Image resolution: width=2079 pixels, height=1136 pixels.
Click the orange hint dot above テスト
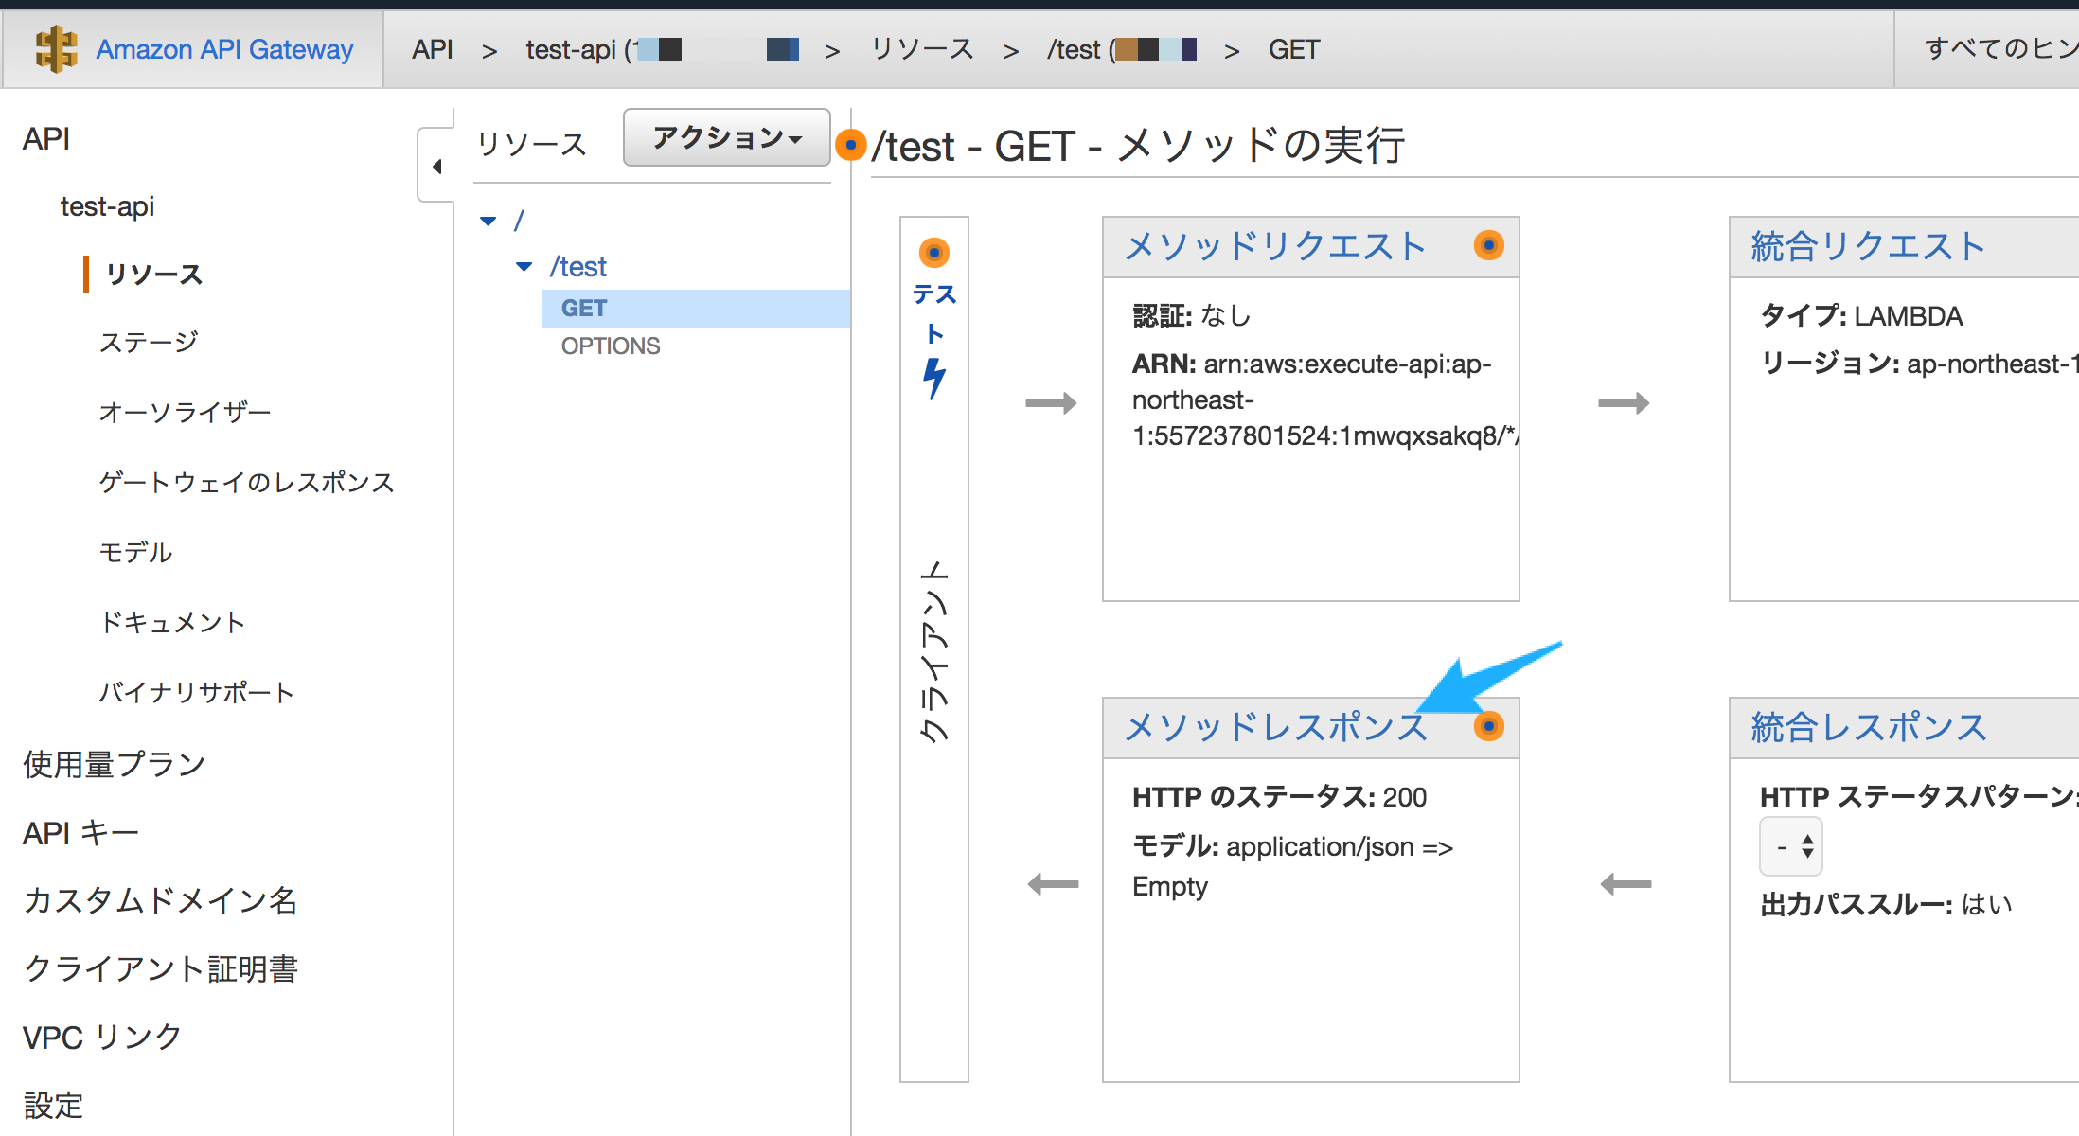(x=934, y=253)
